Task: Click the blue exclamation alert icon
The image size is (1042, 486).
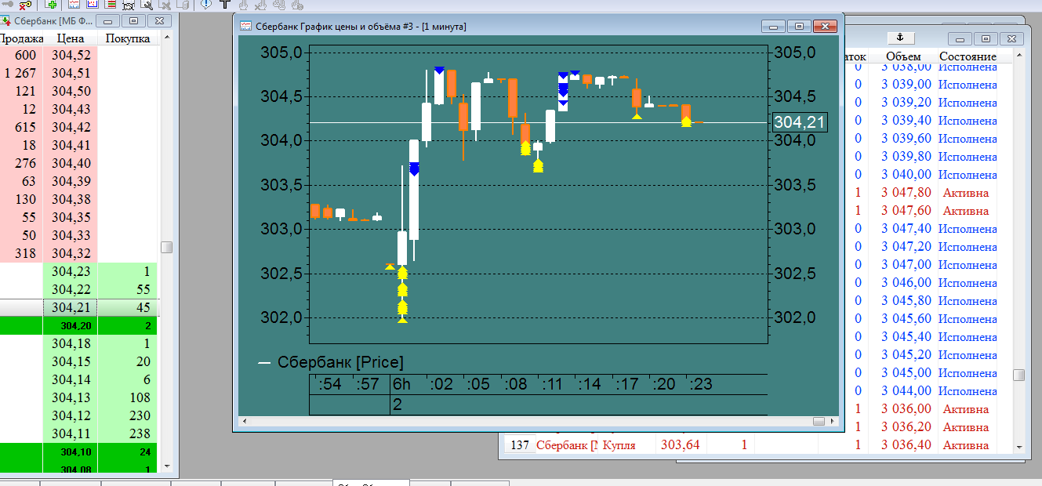Action: click(x=205, y=4)
